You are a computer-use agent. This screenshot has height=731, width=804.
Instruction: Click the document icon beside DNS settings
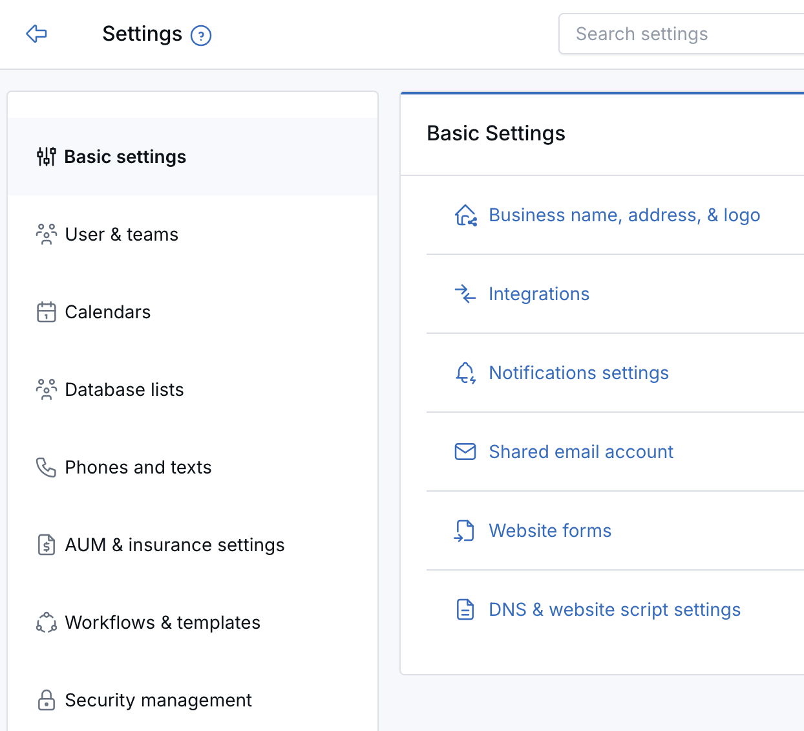point(465,609)
